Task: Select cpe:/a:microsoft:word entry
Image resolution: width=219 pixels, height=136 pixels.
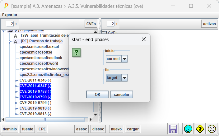Action: click(x=39, y=63)
